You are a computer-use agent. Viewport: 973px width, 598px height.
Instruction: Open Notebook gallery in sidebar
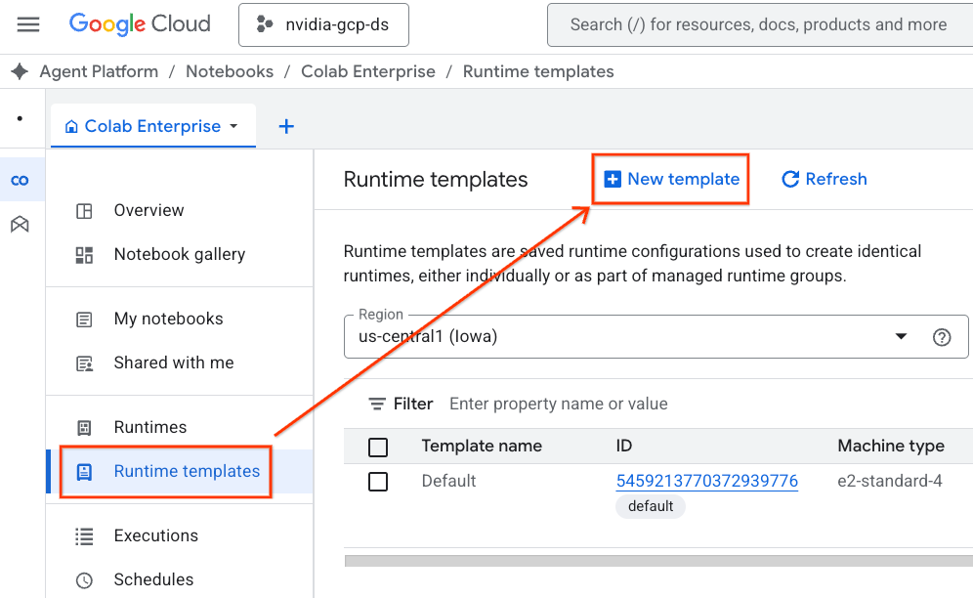180,255
